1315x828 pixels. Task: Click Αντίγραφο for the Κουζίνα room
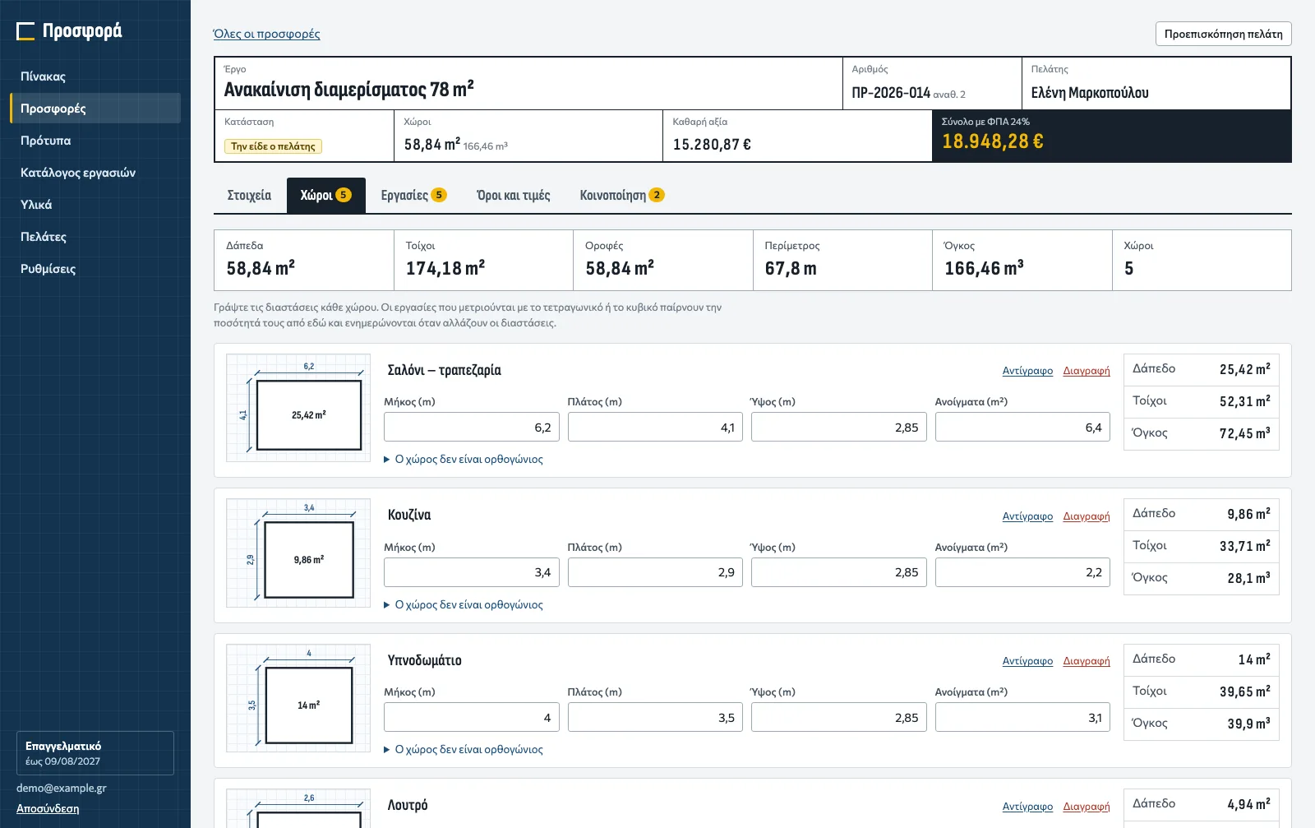click(x=1027, y=516)
